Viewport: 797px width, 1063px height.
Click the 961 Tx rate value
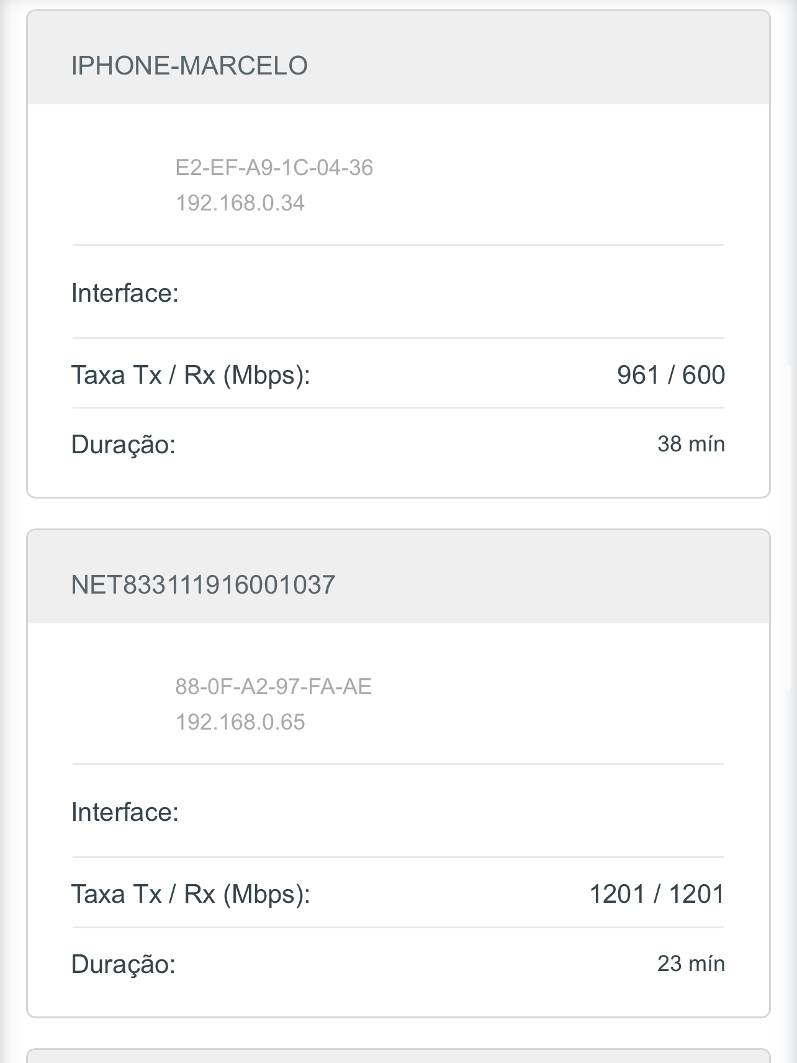(x=637, y=375)
